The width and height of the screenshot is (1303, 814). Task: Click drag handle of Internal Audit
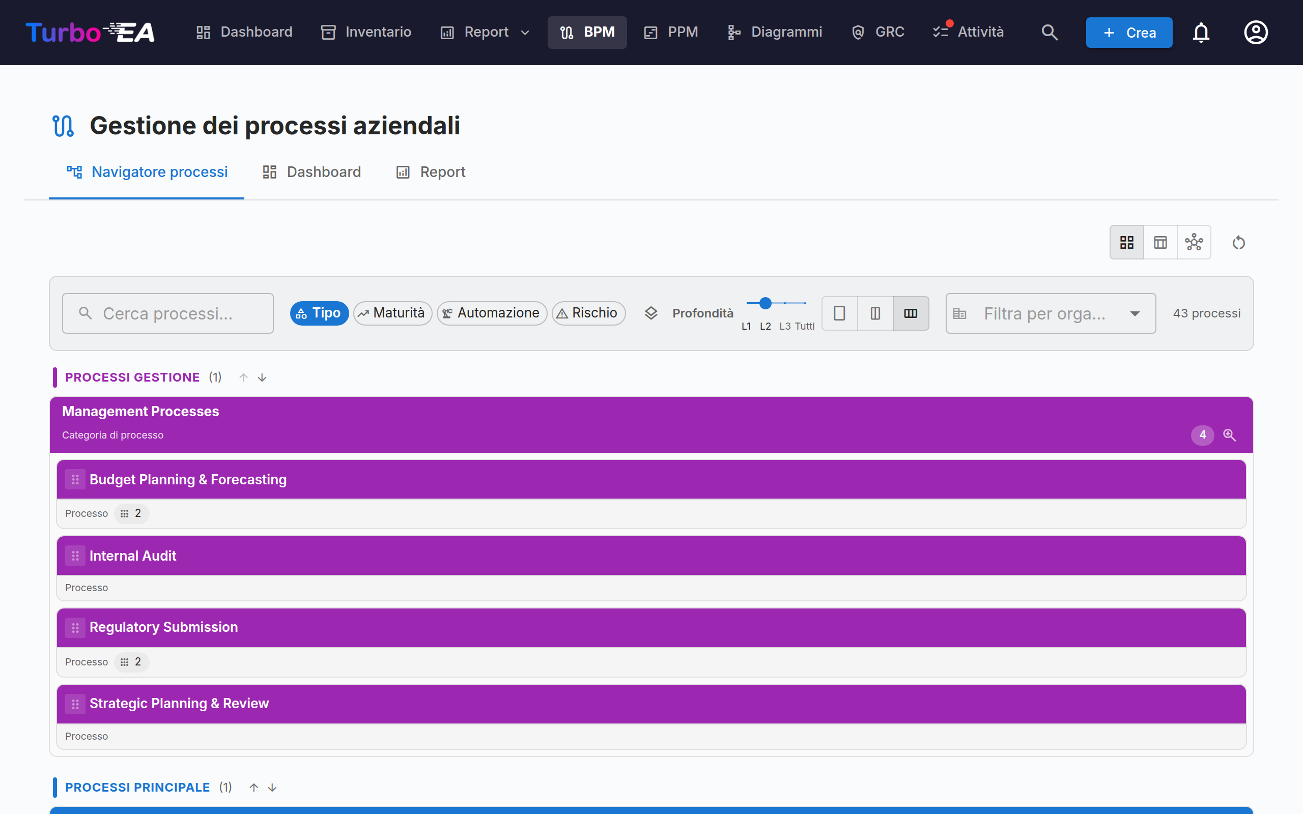click(x=75, y=556)
